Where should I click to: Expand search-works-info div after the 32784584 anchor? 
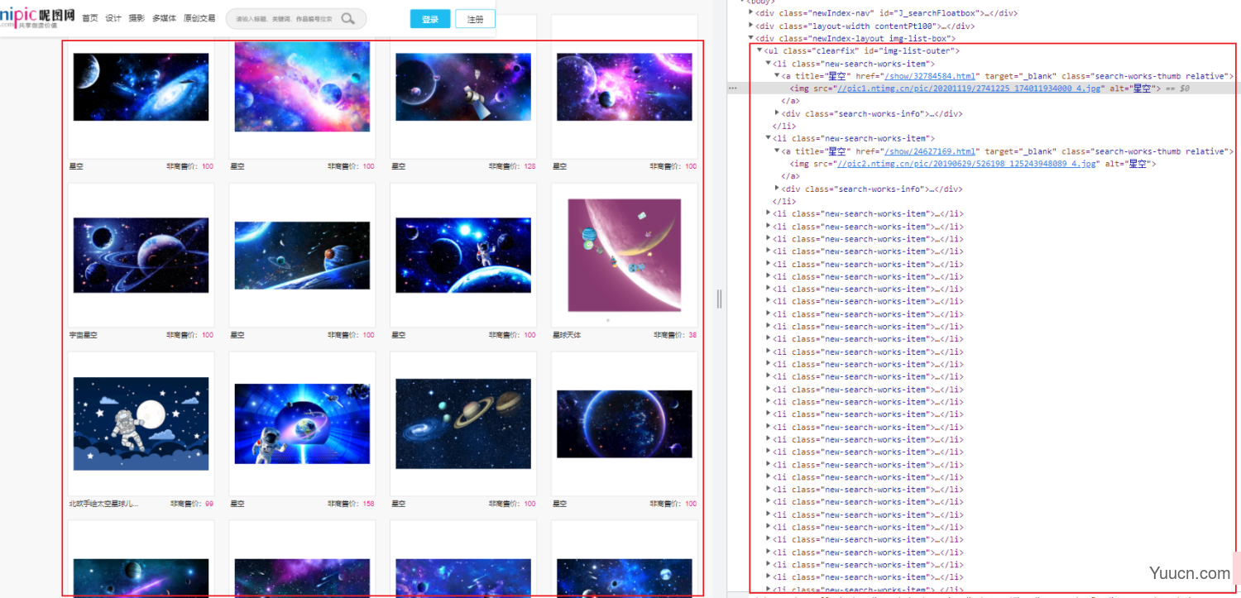tap(777, 113)
